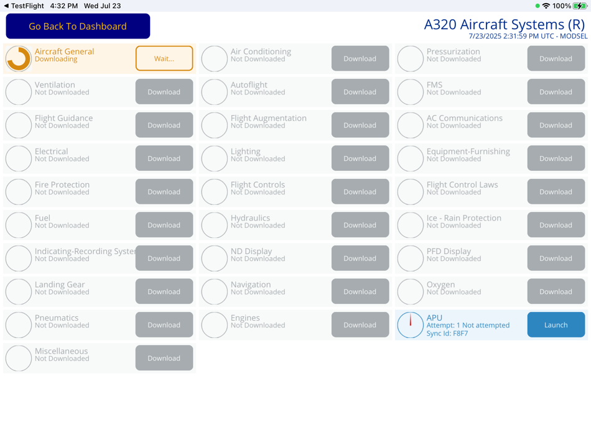Download the Ventilation module
Screen dimensions: 591x443
(164, 92)
